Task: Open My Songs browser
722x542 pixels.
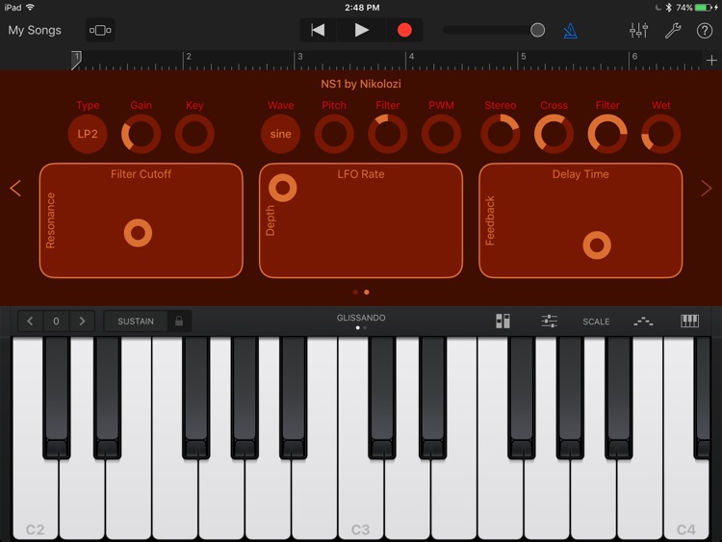Action: (x=35, y=31)
